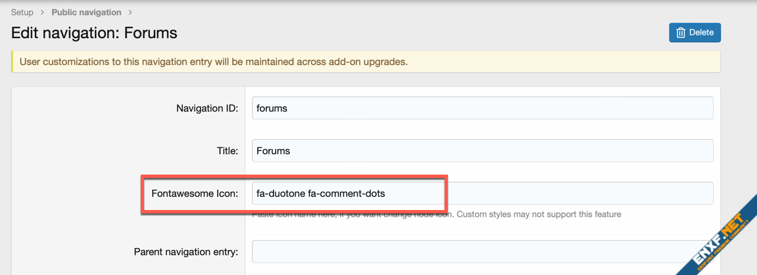This screenshot has height=275, width=757.
Task: Click the chevron after Setup breadcrumb
Action: pos(43,12)
